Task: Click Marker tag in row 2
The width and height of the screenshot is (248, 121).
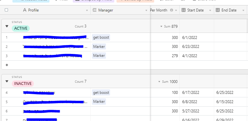Action: tap(99, 47)
